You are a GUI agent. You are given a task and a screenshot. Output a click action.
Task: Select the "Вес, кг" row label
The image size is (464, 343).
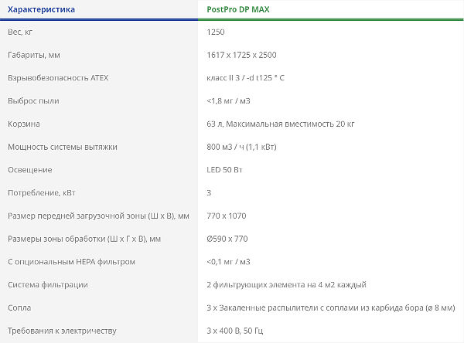[22, 32]
